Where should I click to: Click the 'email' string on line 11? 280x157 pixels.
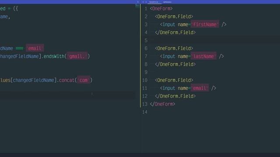(x=199, y=88)
